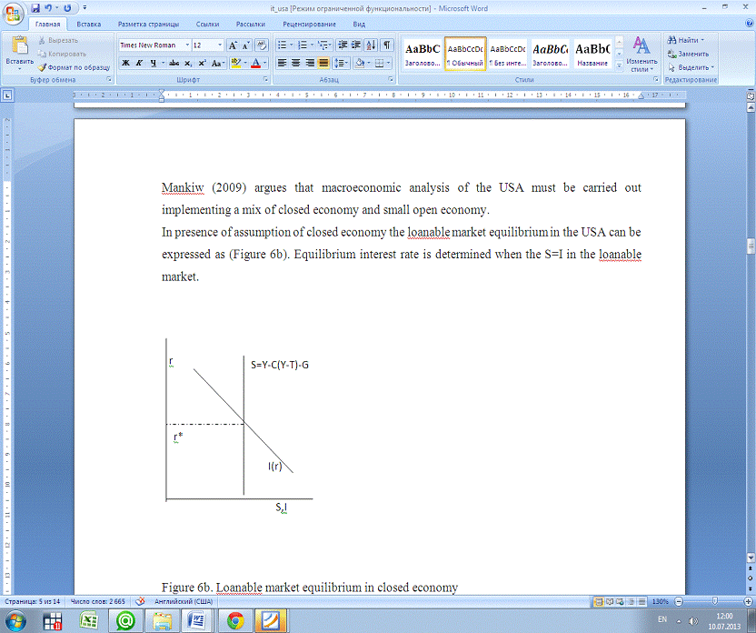
Task: Save the document from quick access toolbar
Action: (x=36, y=7)
